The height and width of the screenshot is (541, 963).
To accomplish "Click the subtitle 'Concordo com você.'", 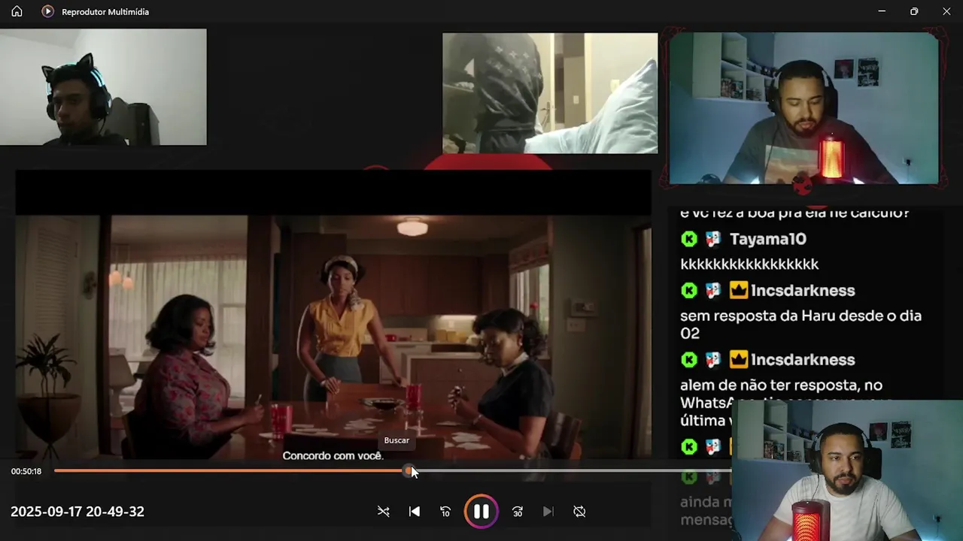I will point(333,456).
